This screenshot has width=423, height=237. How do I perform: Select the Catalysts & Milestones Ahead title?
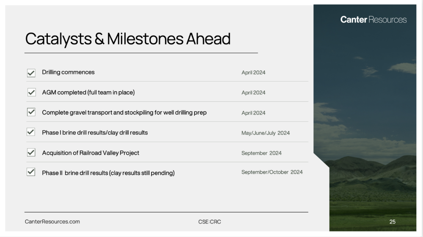128,39
